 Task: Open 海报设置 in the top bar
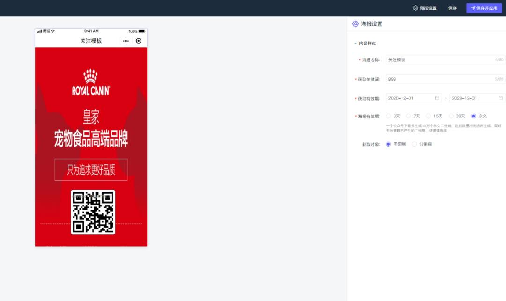(x=424, y=8)
